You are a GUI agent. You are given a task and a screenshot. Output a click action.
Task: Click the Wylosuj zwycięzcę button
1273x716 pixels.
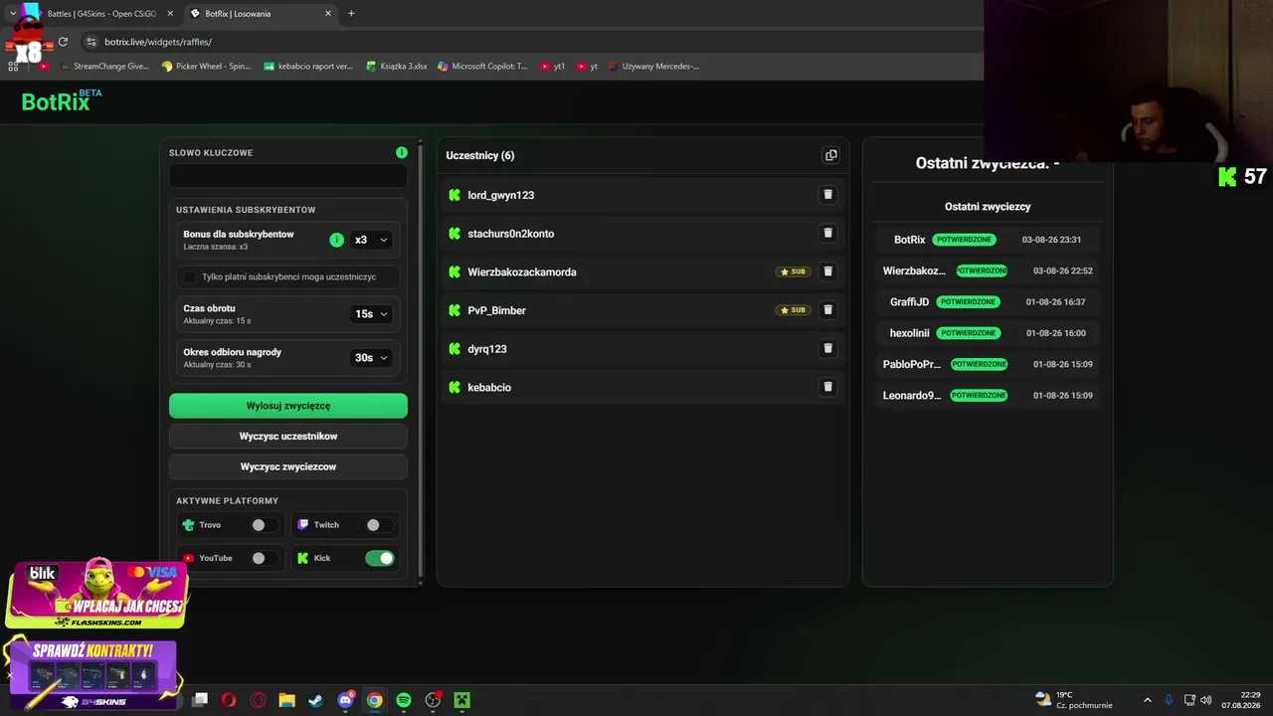click(x=288, y=406)
